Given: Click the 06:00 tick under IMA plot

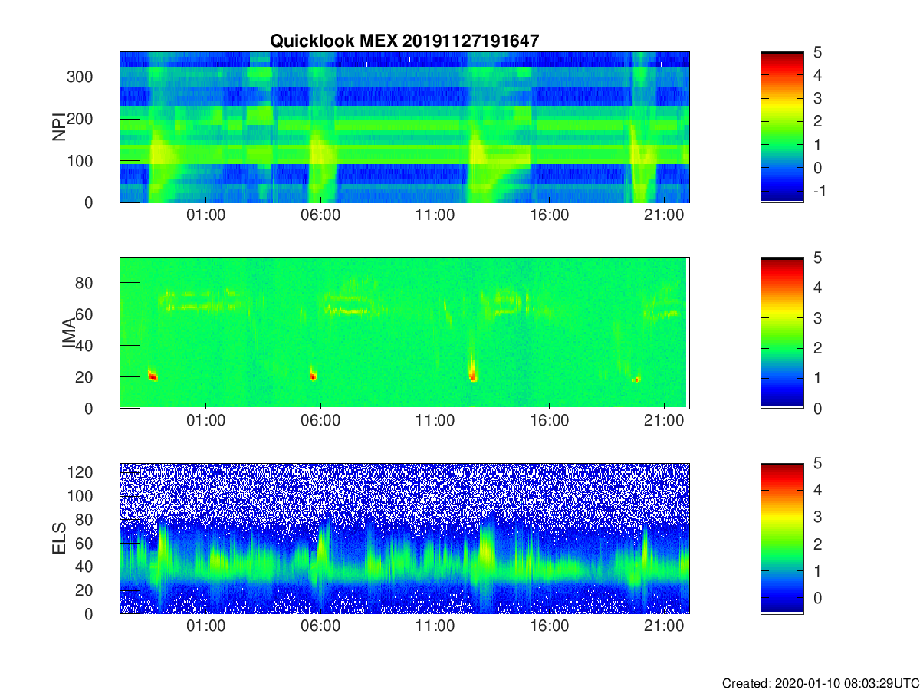Looking at the screenshot, I should tap(320, 422).
